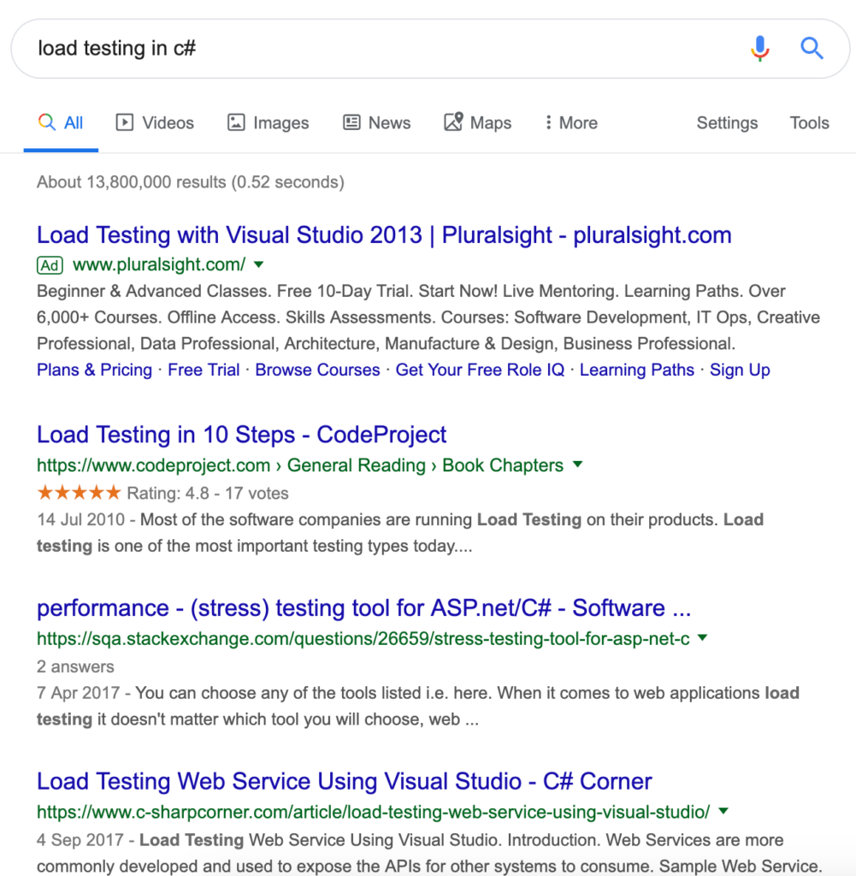Click the codeproject.com green URL breadcrumb
Viewport: 856px width, 876px height.
300,465
